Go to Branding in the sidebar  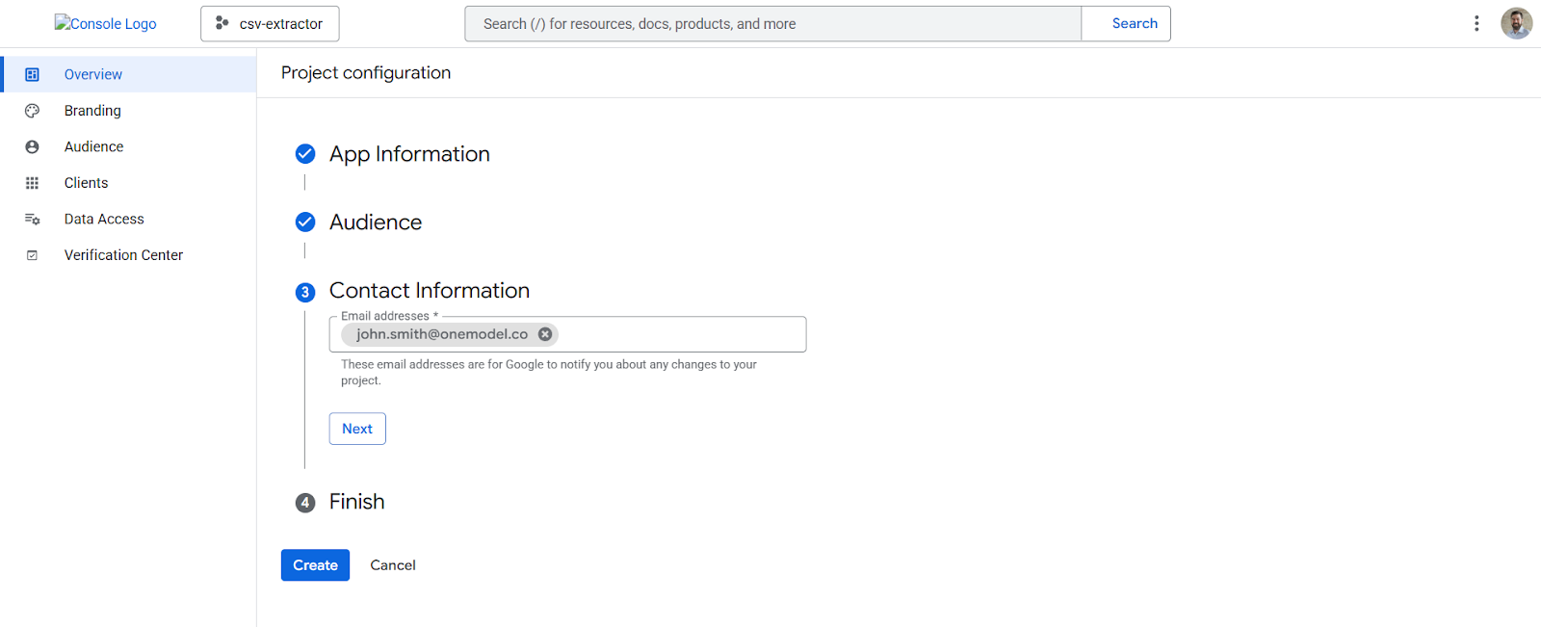click(x=92, y=111)
